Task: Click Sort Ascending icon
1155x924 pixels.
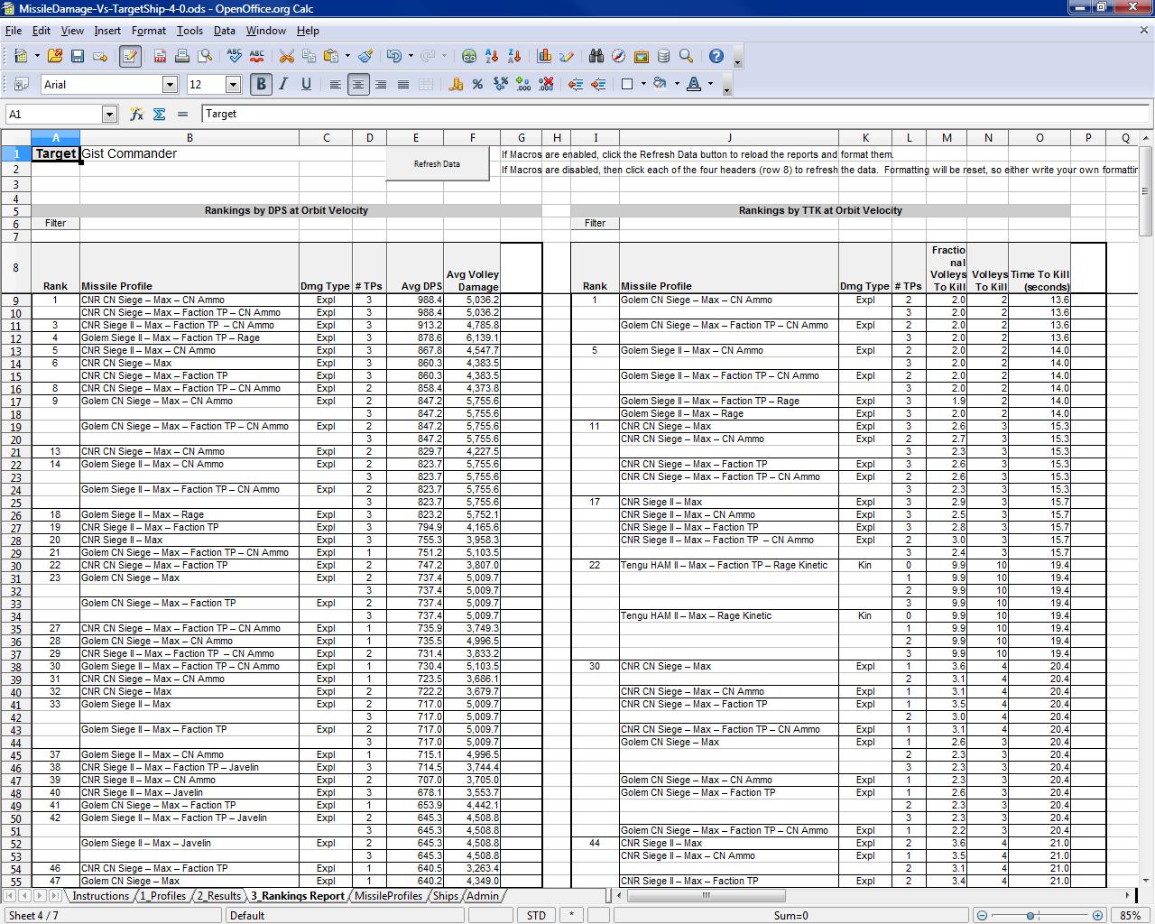Action: [x=492, y=56]
